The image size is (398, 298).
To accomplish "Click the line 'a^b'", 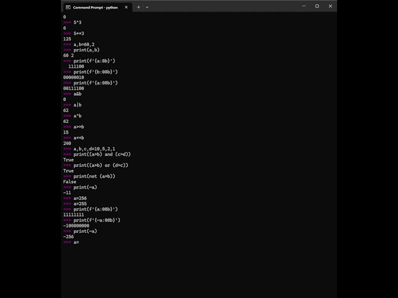I will tap(72, 116).
